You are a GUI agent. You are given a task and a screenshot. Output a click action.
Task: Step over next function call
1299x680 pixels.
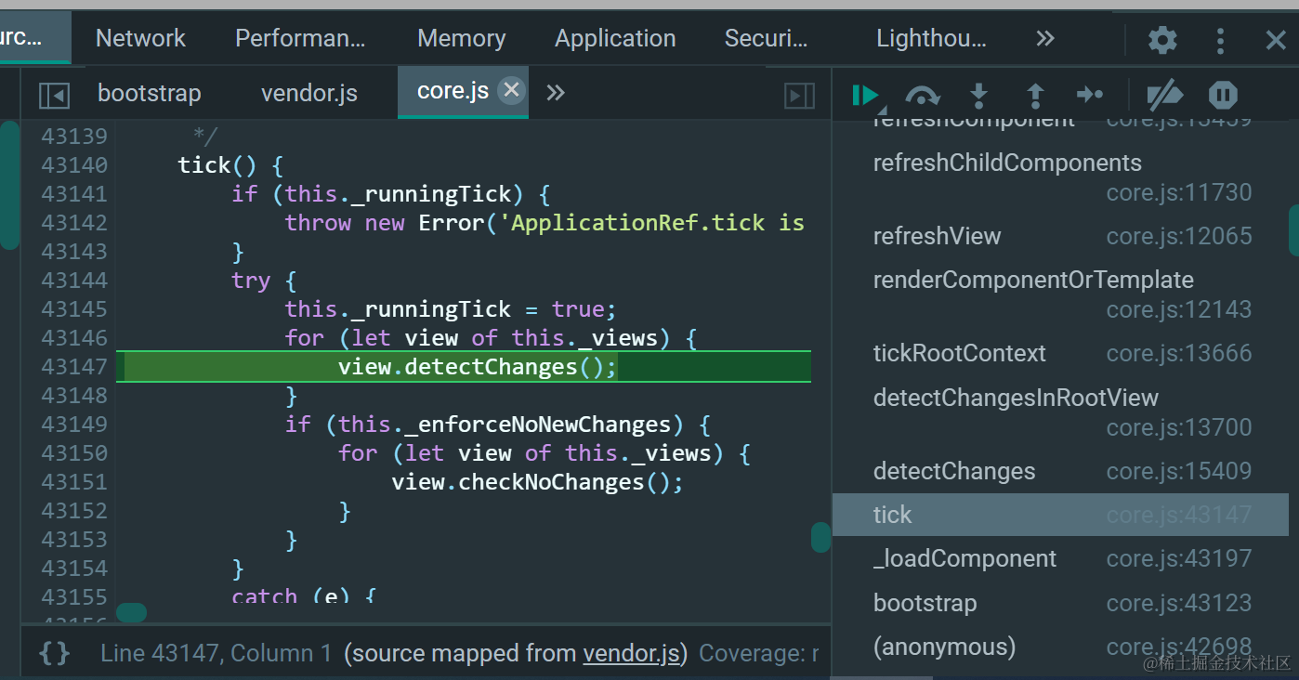click(x=922, y=95)
